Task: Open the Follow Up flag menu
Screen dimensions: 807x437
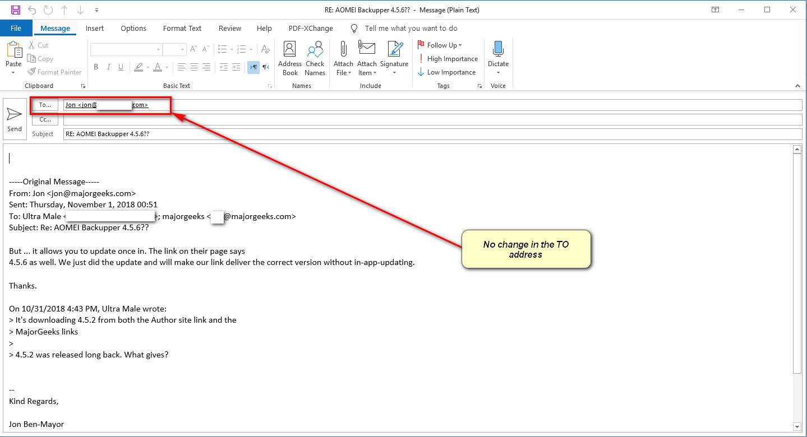Action: pos(440,45)
